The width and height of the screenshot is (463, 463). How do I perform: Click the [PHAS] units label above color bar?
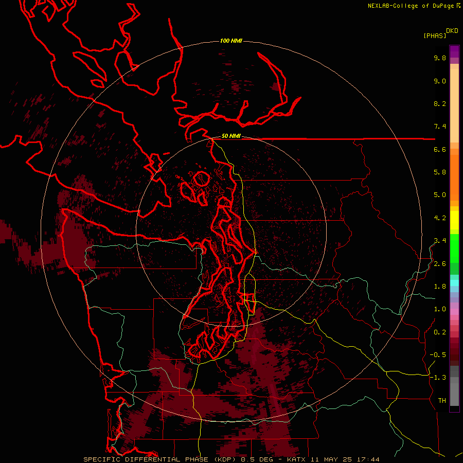pyautogui.click(x=435, y=35)
